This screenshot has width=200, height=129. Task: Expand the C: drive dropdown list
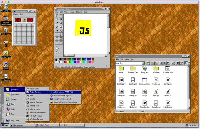coord(143,63)
